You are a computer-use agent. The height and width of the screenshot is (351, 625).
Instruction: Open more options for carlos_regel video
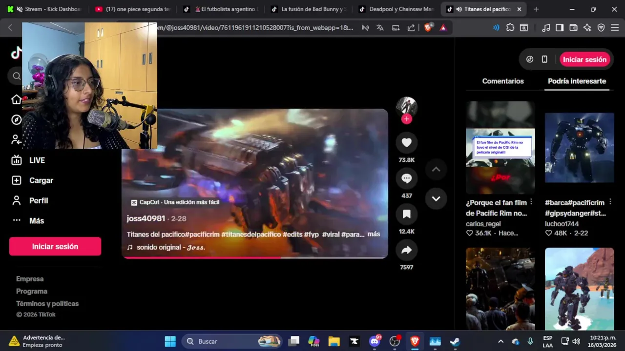point(531,202)
